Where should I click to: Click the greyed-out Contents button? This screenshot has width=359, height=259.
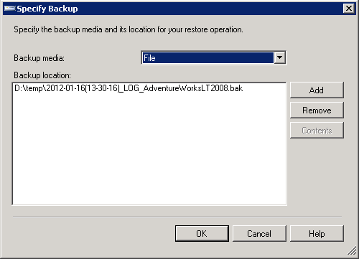point(317,131)
